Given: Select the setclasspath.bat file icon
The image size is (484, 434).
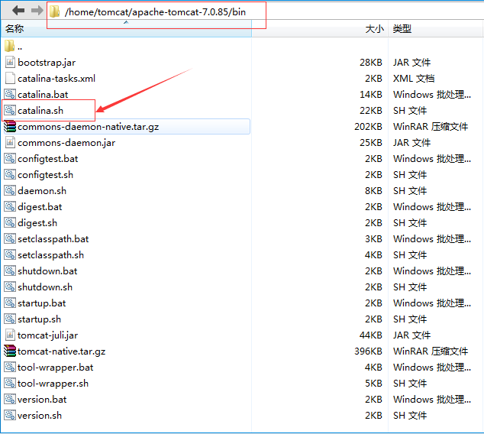Looking at the screenshot, I should [x=10, y=239].
